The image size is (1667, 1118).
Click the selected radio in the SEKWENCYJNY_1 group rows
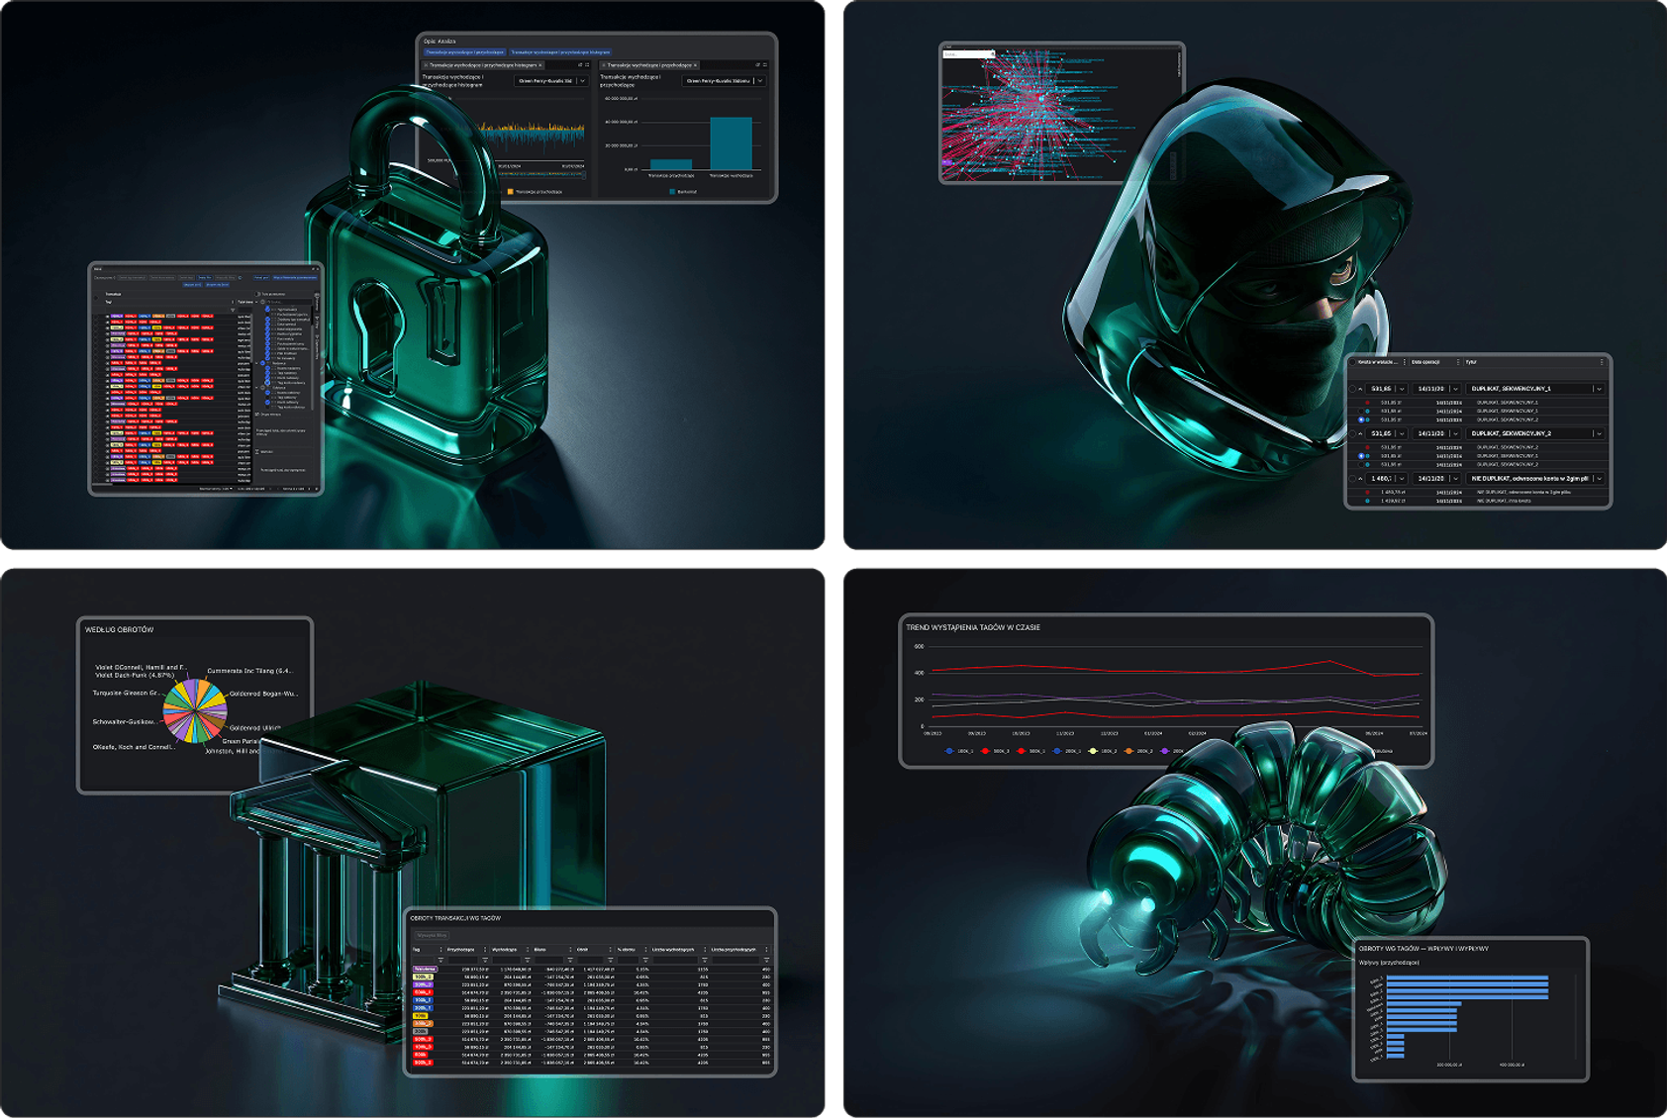pyautogui.click(x=1361, y=419)
